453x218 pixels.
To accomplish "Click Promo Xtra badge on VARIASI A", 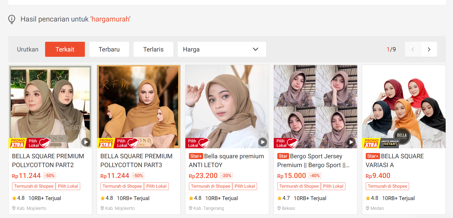I will [x=371, y=143].
